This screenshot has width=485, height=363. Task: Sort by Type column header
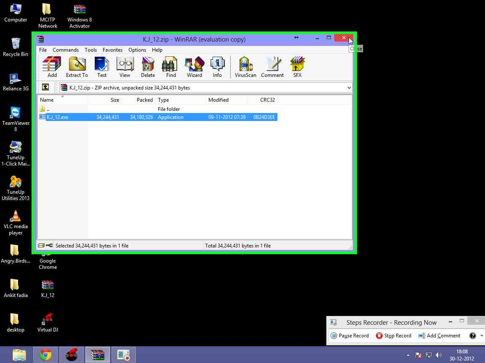[181, 100]
